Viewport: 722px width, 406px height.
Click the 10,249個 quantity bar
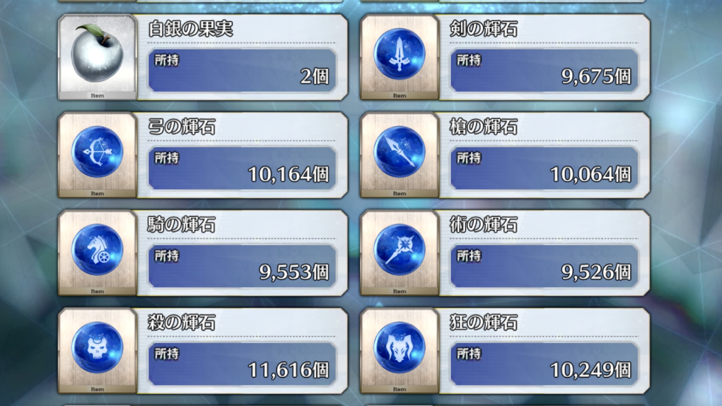(544, 364)
